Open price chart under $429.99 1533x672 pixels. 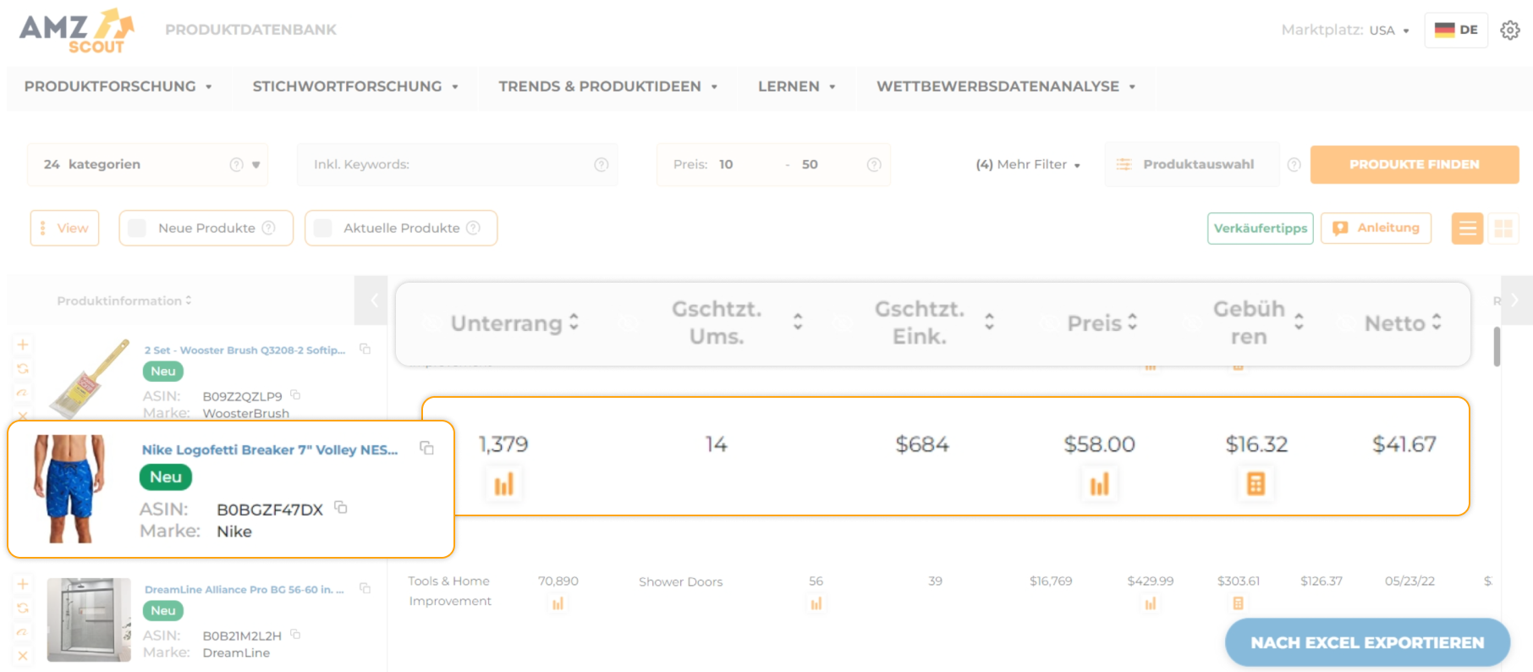point(1150,603)
